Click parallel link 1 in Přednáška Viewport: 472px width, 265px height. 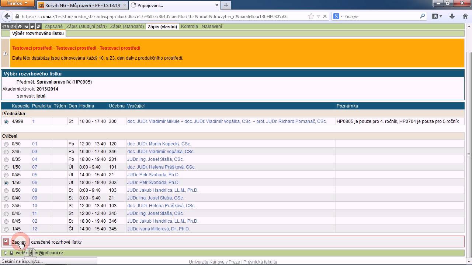pyautogui.click(x=33, y=121)
